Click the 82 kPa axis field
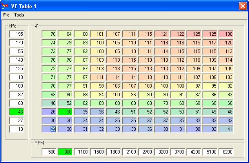 coord(17,95)
